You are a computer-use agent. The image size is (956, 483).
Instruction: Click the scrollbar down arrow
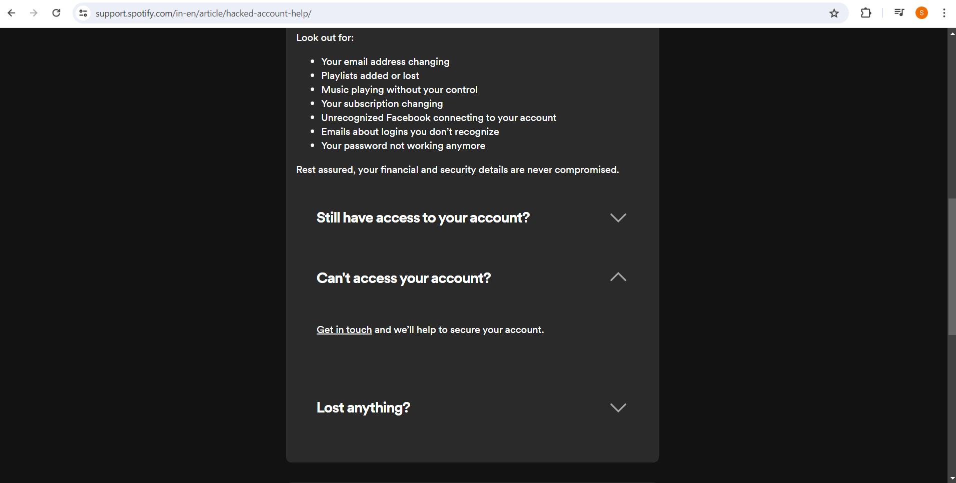(951, 477)
